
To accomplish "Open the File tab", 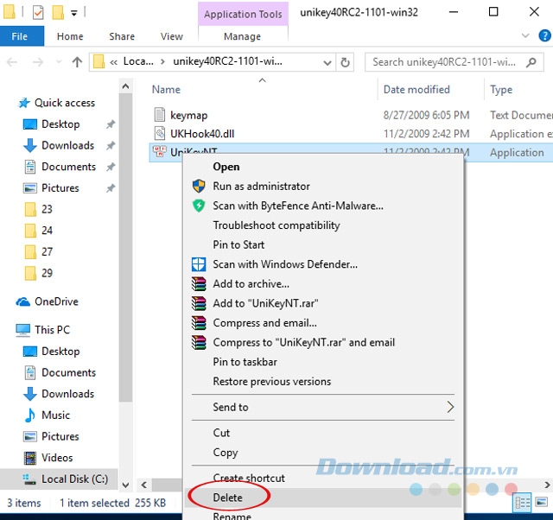I will tap(20, 36).
